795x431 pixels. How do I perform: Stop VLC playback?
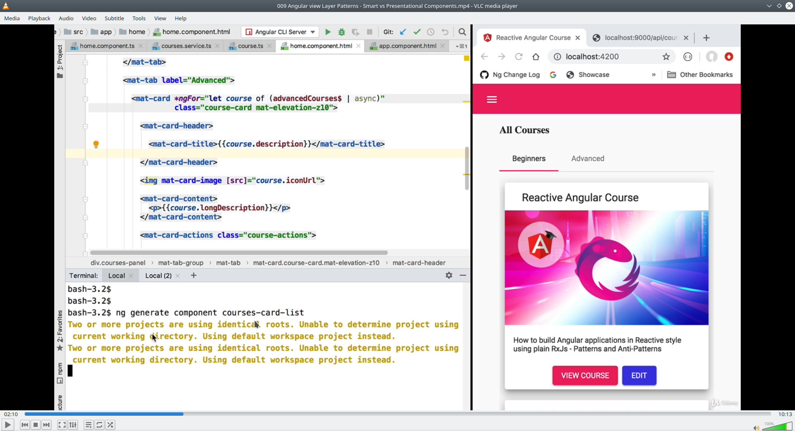tap(36, 425)
